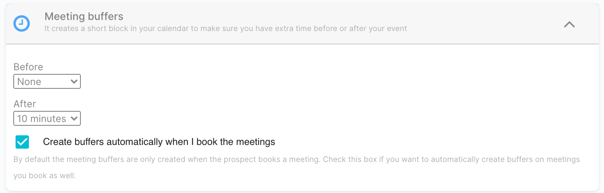Select the 'None' value in Before
Viewport: 604px width, 193px height.
(x=29, y=82)
